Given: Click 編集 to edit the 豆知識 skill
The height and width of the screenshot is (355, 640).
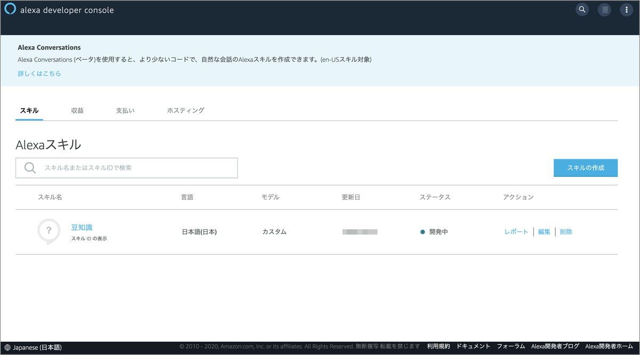Looking at the screenshot, I should click(x=545, y=232).
